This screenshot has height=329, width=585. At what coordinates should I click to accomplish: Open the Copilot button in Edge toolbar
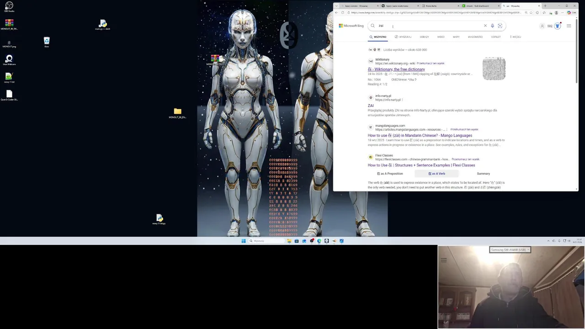point(571,12)
